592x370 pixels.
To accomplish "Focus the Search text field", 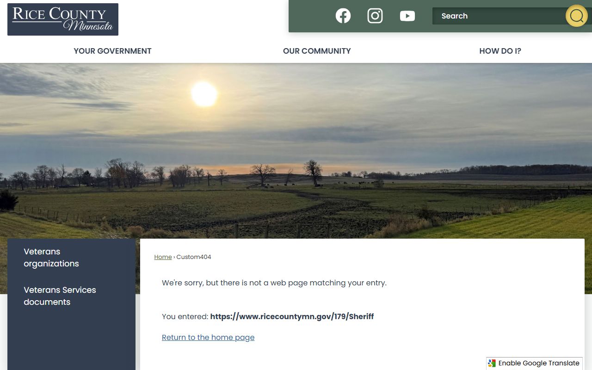I will (499, 16).
